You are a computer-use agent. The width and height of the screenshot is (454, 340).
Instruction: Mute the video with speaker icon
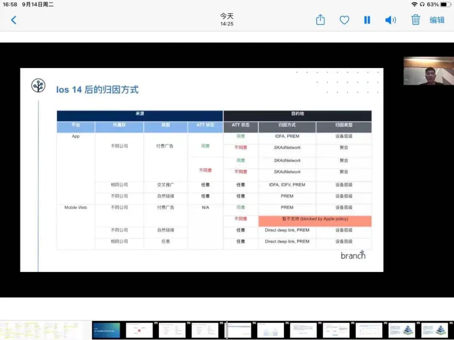[390, 20]
